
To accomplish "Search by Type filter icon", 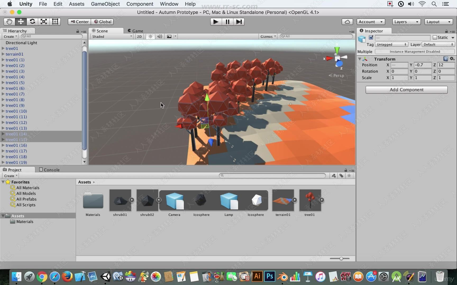I will [334, 176].
